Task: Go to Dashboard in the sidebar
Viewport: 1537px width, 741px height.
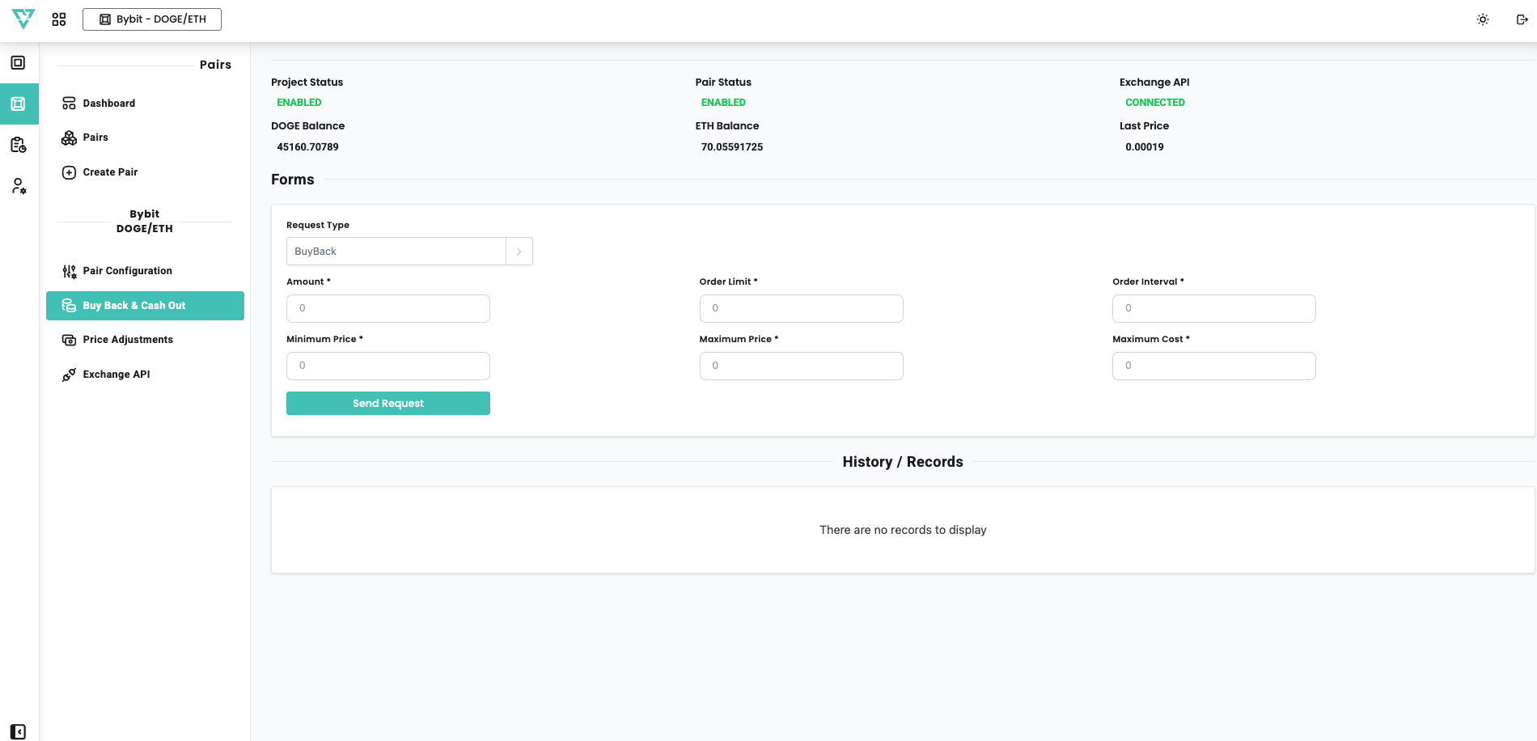Action: tap(108, 104)
